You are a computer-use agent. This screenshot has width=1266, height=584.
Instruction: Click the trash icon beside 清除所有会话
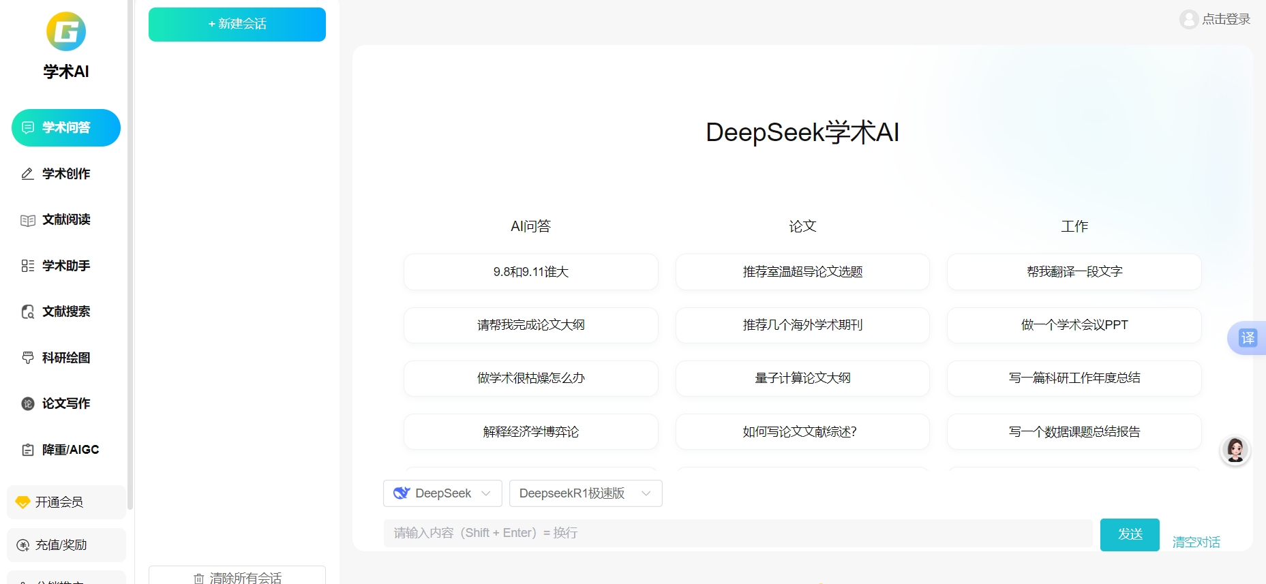coord(199,579)
